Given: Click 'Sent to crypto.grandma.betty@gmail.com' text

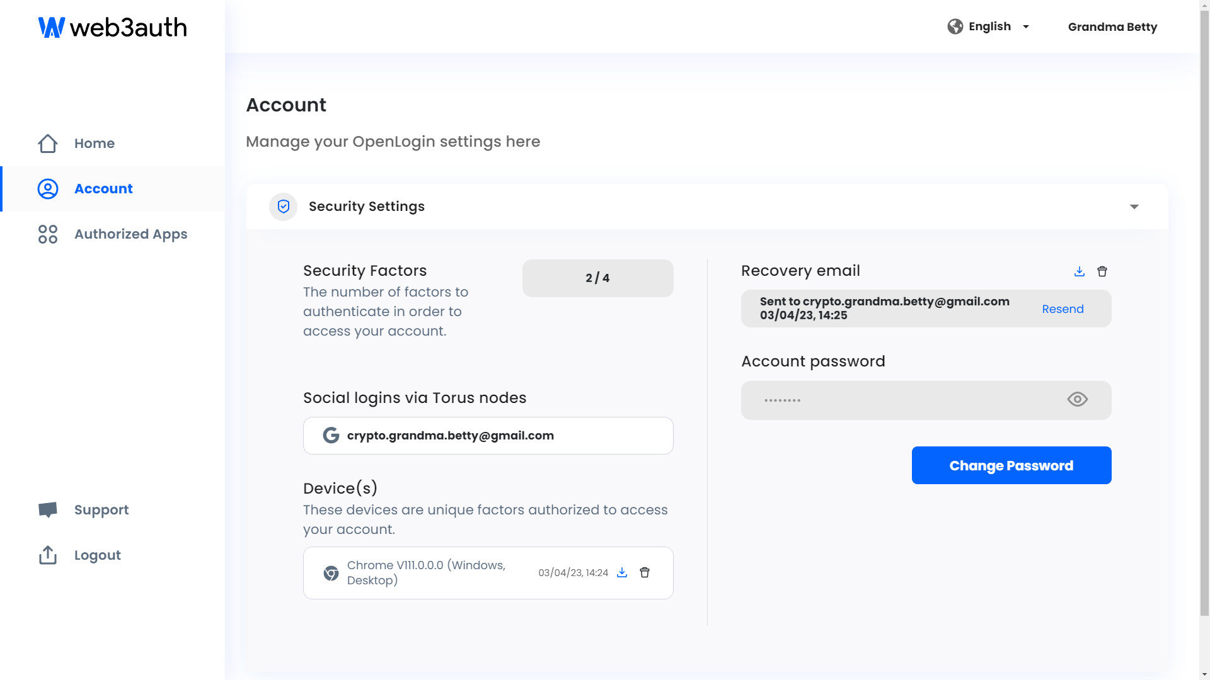Looking at the screenshot, I should click(885, 302).
